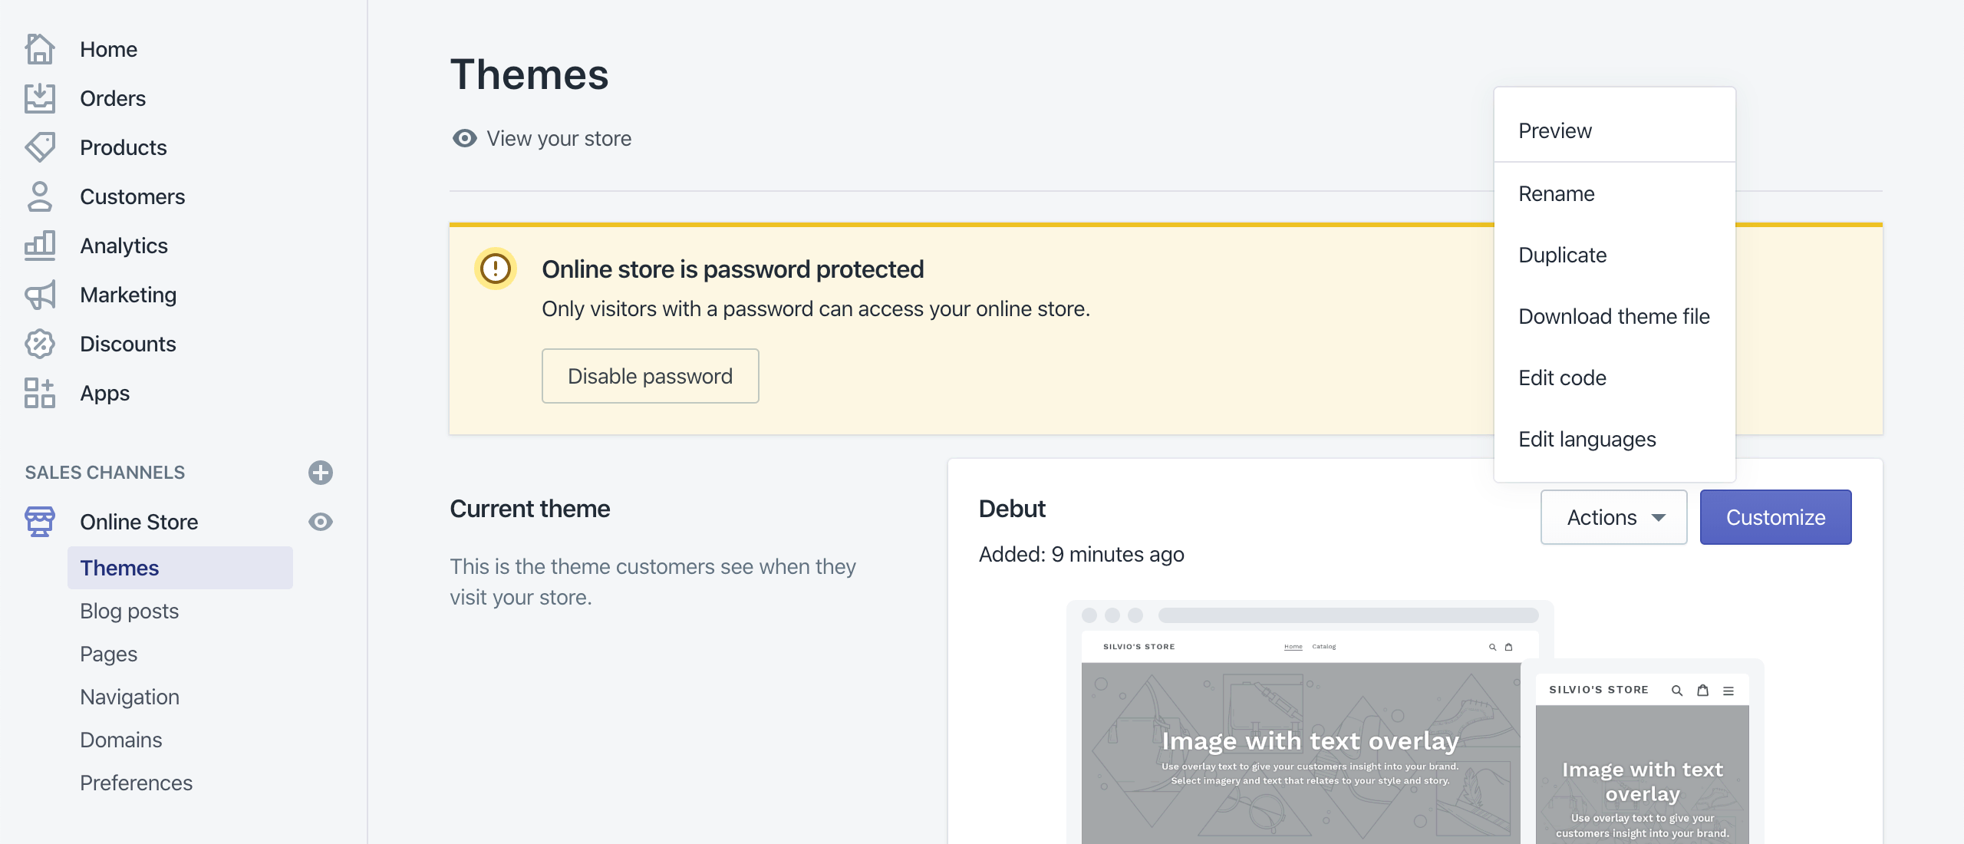The height and width of the screenshot is (844, 1964).
Task: Click the plus button next to Sales Channels
Action: point(320,473)
